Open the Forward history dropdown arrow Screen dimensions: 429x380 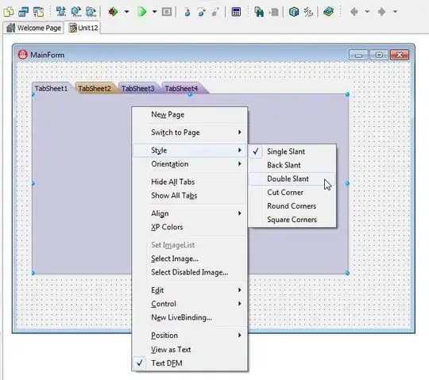pyautogui.click(x=395, y=12)
